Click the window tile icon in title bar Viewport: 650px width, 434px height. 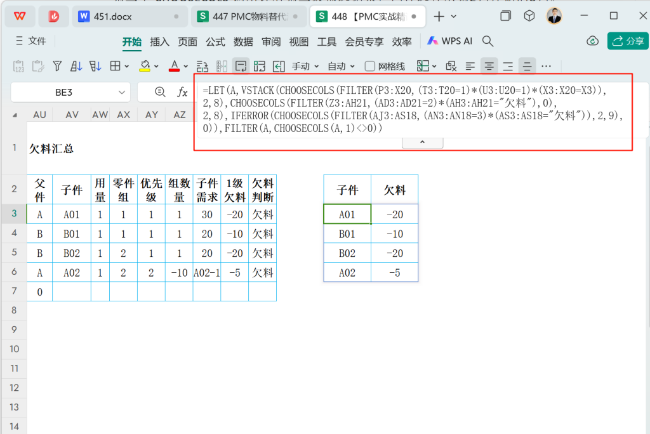pos(505,16)
